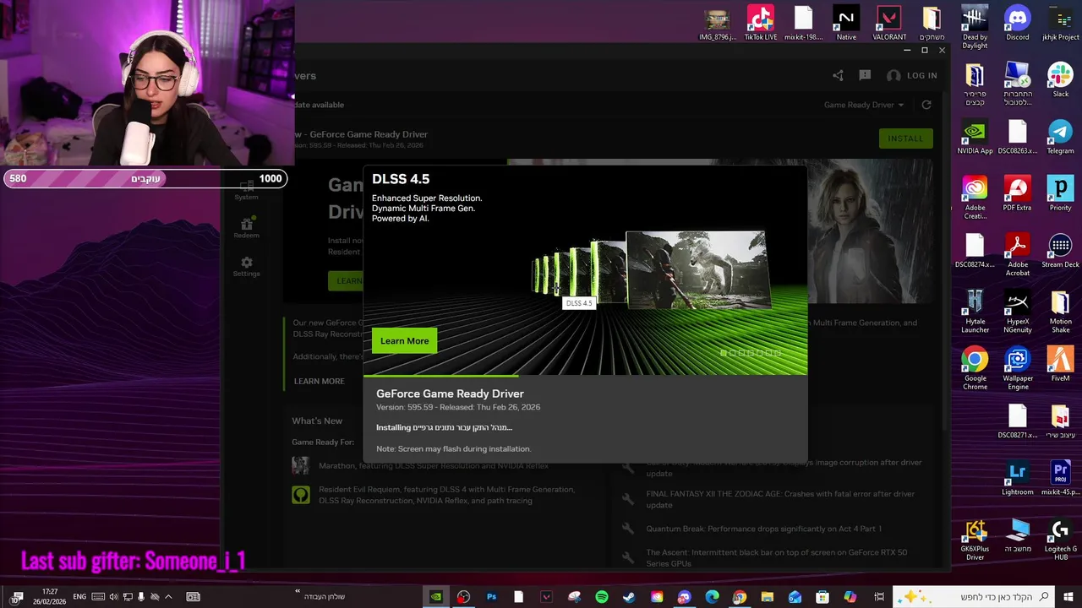This screenshot has height=608, width=1082.
Task: Open GK6XPlus Driver desktop shortcut
Action: [975, 540]
